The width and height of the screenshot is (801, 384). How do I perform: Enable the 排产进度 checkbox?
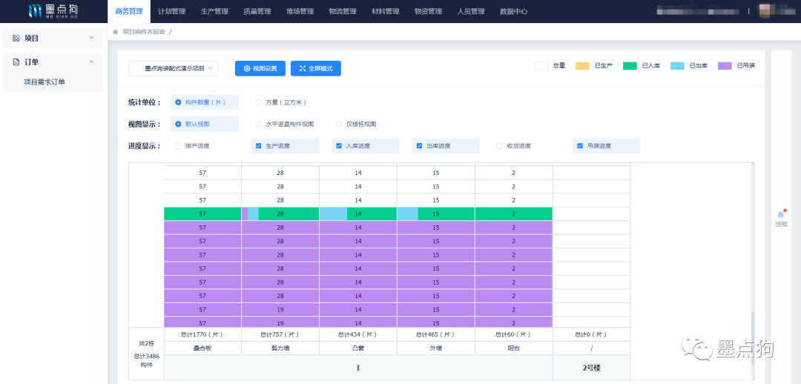click(178, 146)
